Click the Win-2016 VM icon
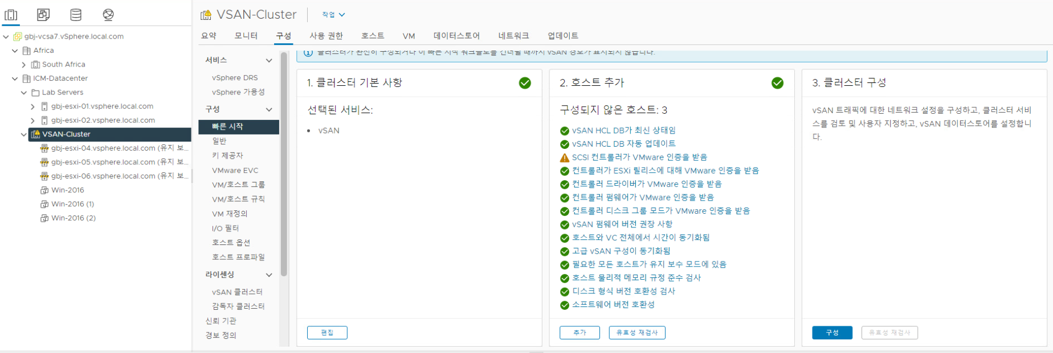Image resolution: width=1053 pixels, height=353 pixels. tap(44, 190)
